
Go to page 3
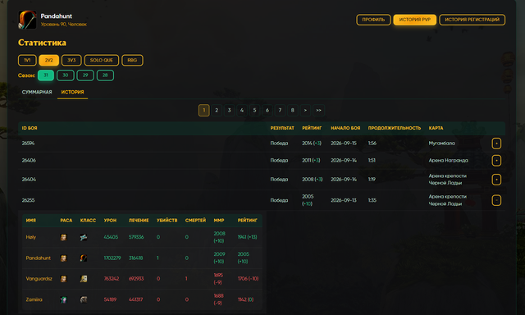pyautogui.click(x=230, y=110)
